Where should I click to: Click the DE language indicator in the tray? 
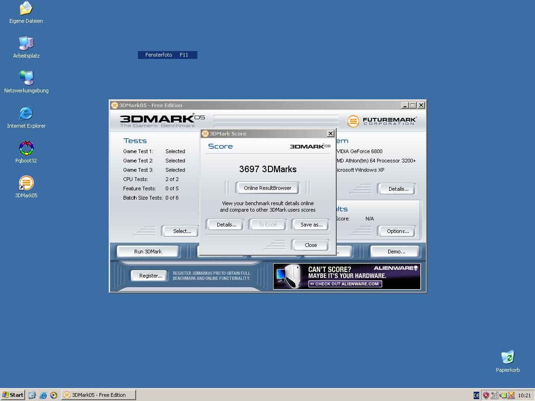(476, 395)
